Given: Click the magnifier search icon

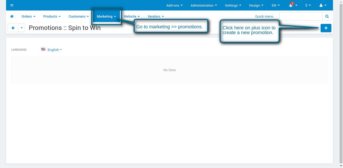Looking at the screenshot, I should [x=327, y=16].
